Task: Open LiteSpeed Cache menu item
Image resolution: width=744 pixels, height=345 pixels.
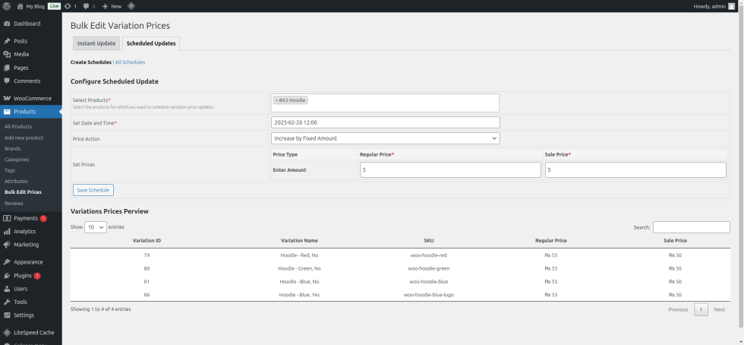Action: [33, 332]
